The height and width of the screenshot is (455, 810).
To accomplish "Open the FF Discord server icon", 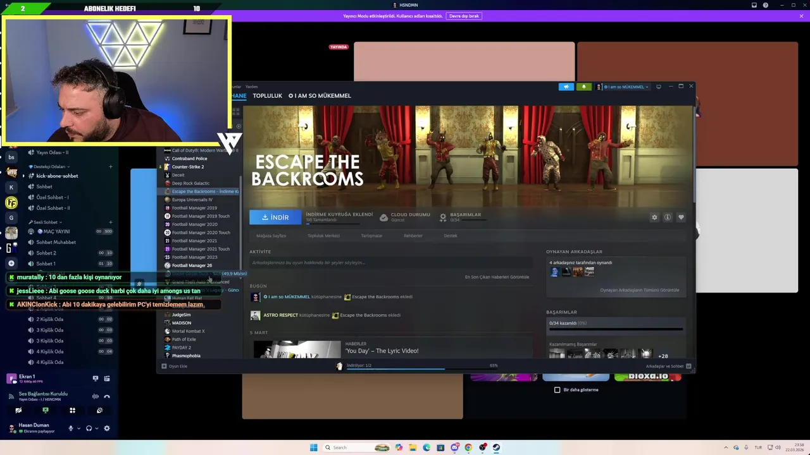I will [11, 203].
